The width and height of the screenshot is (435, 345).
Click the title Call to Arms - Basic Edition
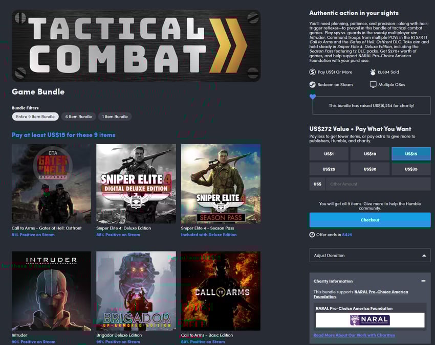(x=207, y=335)
